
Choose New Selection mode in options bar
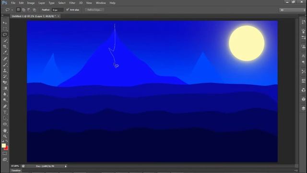pos(18,10)
